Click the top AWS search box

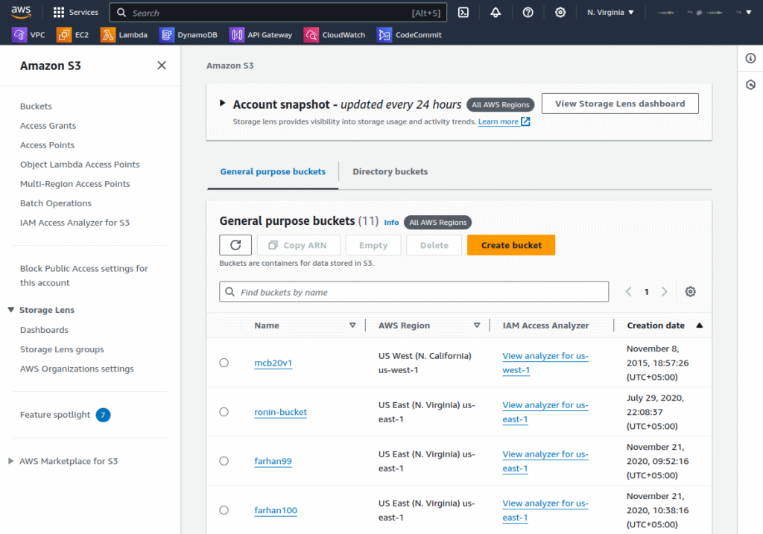pyautogui.click(x=279, y=13)
